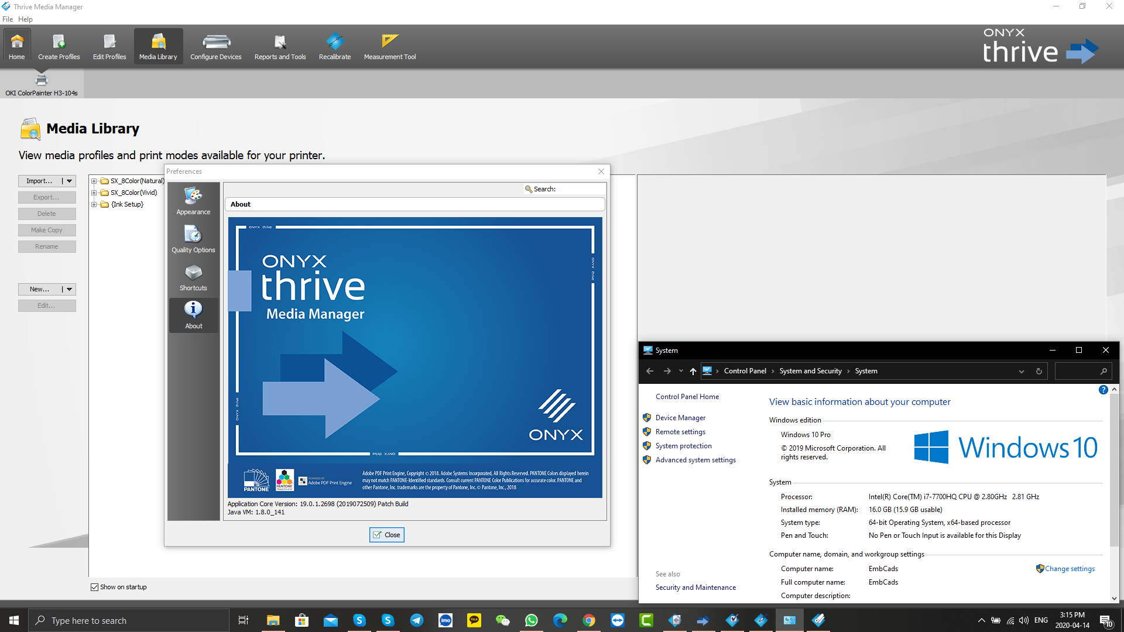
Task: Click the Change settings link
Action: 1070,568
